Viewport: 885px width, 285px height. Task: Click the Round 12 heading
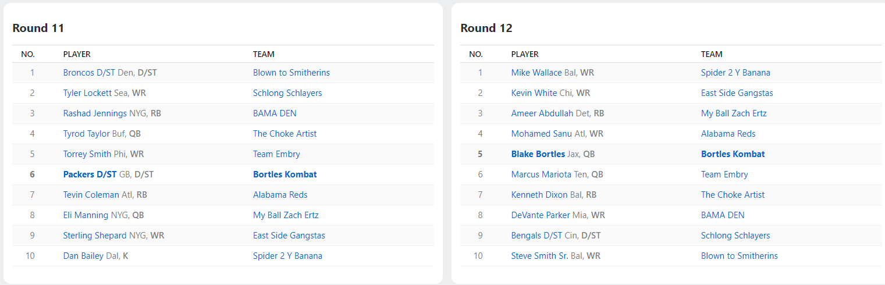pyautogui.click(x=486, y=28)
